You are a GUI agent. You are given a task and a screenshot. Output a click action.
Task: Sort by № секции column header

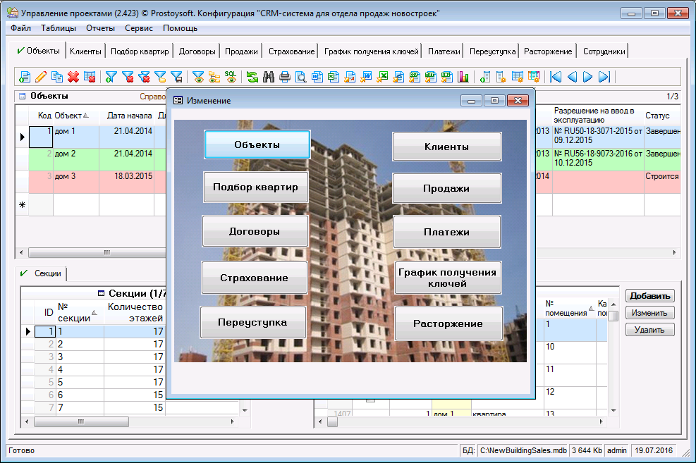pyautogui.click(x=73, y=311)
